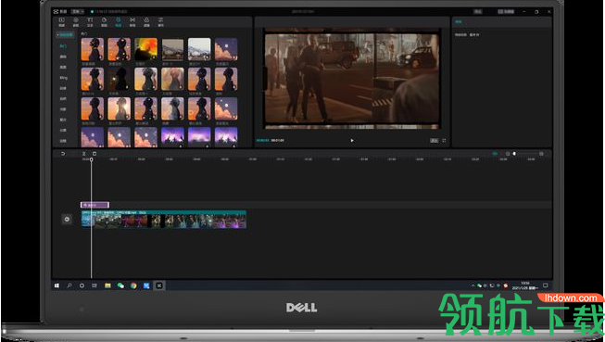605x342 pixels.
Task: Open the shortcuts button beside Export
Action: (x=506, y=11)
